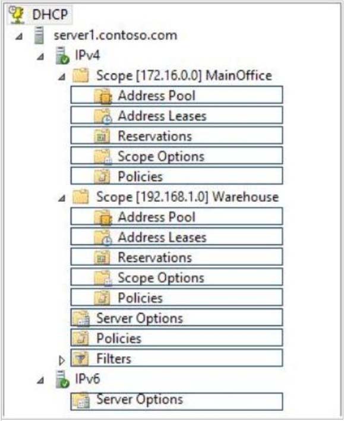Click the server1.contoso.com server icon
This screenshot has width=344, height=421.
(39, 36)
